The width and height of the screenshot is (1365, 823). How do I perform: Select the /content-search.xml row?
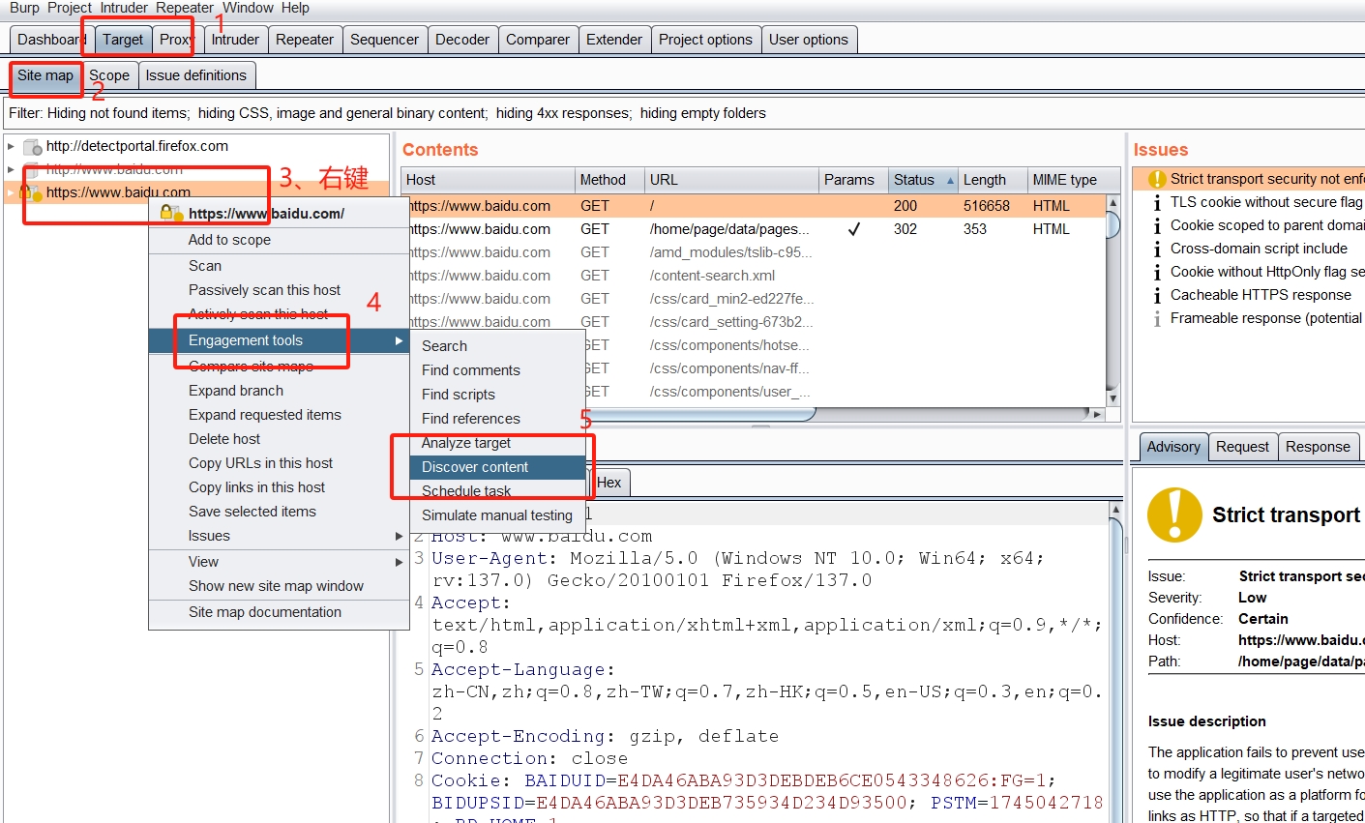point(754,276)
